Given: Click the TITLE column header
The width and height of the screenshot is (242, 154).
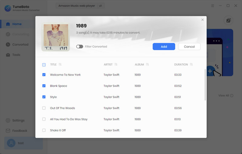Looking at the screenshot, I should click(54, 65).
